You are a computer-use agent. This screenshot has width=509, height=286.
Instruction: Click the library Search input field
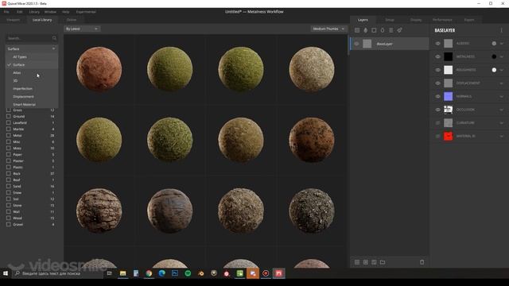tap(32, 38)
